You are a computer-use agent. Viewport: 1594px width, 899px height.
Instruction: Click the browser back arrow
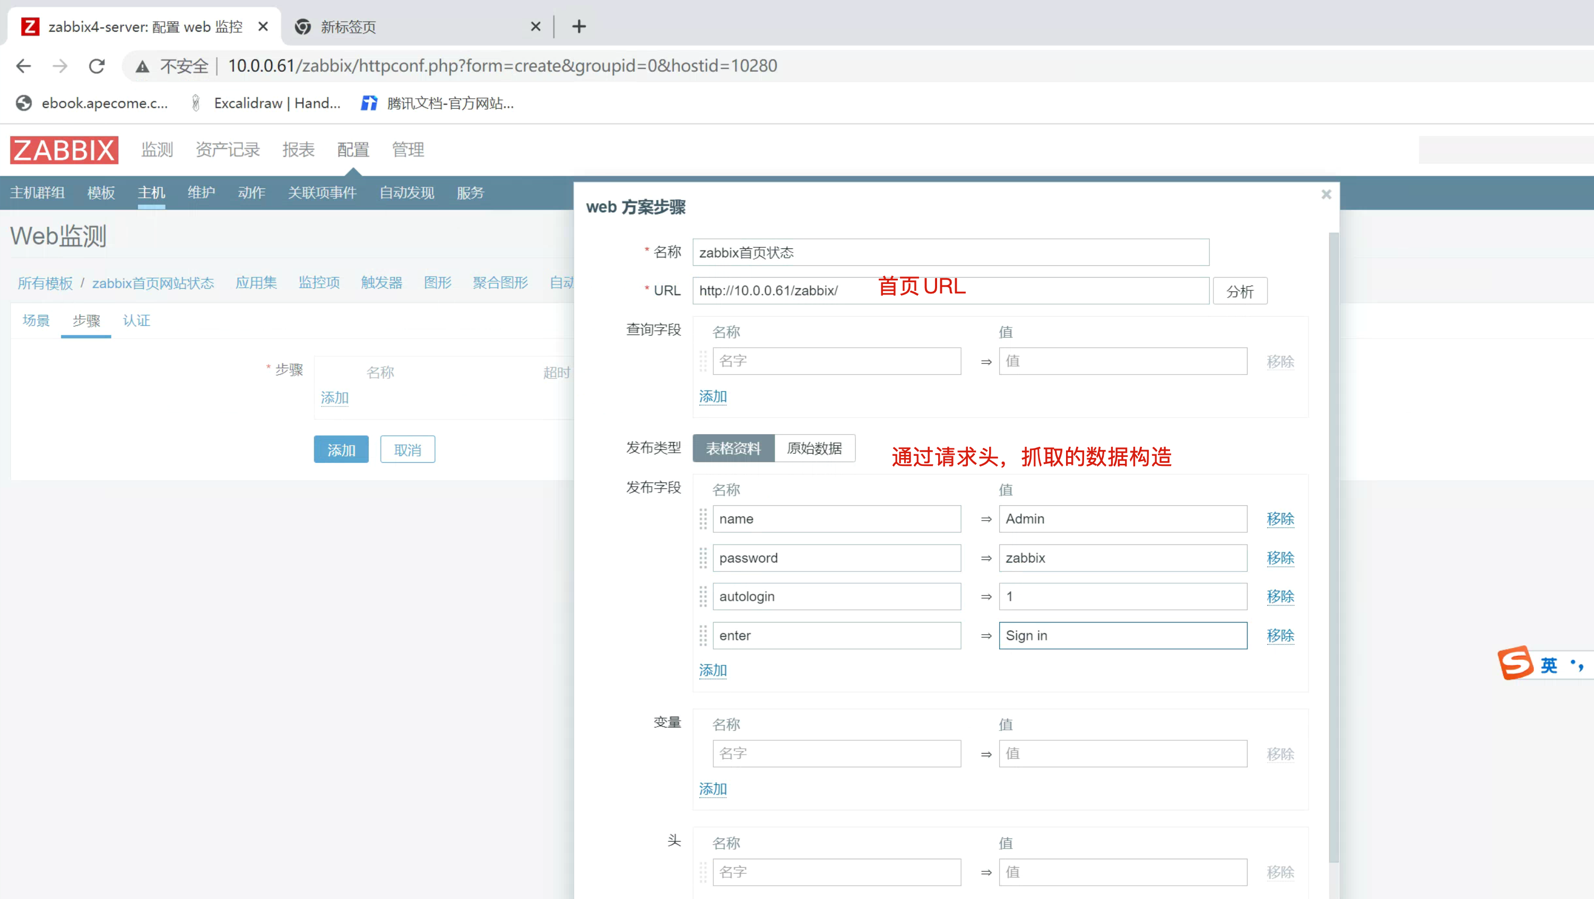[23, 66]
